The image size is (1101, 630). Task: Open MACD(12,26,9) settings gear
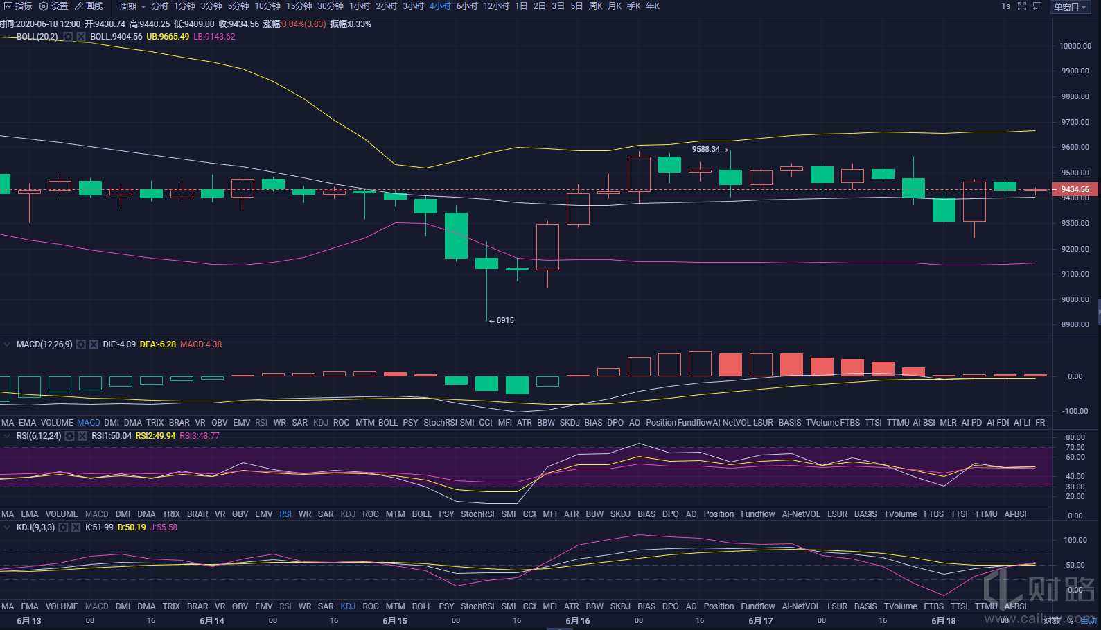[x=81, y=344]
